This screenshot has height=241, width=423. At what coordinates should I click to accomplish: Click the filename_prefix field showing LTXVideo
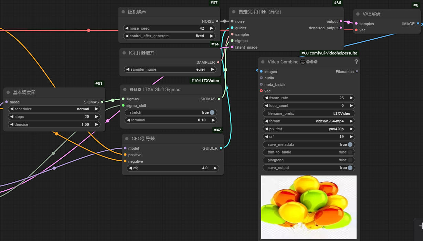(309, 113)
